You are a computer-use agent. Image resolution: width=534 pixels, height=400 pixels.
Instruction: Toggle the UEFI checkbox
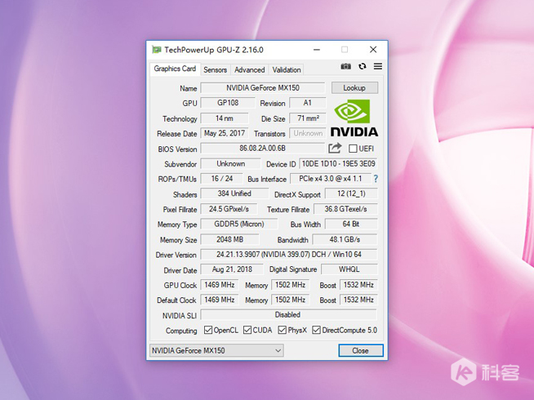(x=353, y=149)
